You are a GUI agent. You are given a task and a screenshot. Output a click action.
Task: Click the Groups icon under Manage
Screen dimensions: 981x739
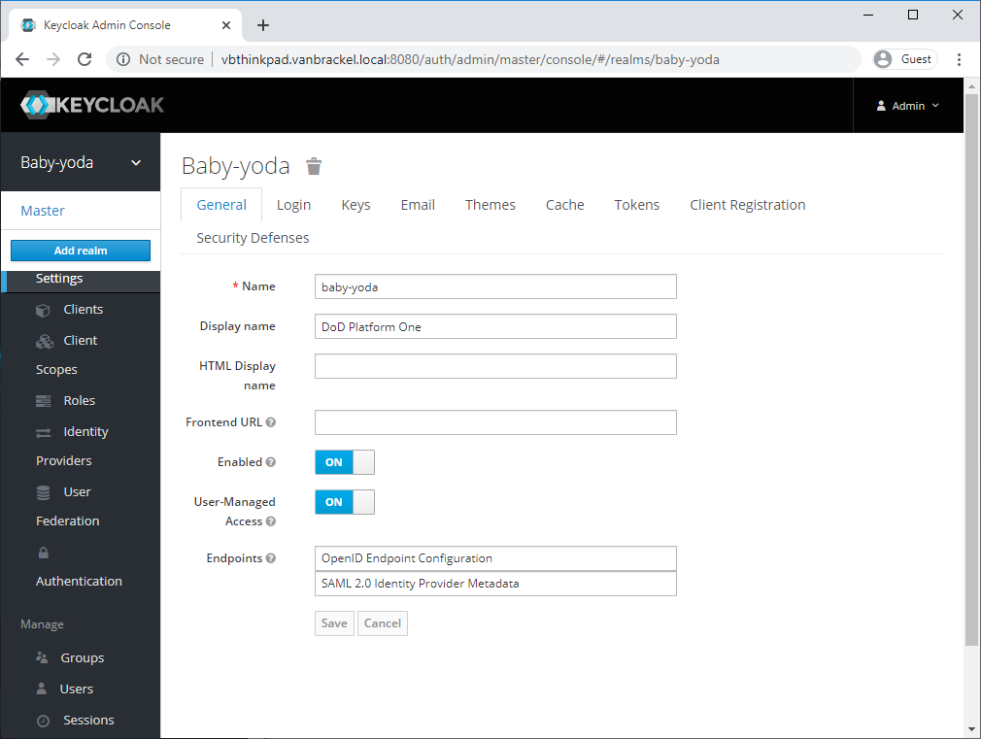pyautogui.click(x=42, y=657)
